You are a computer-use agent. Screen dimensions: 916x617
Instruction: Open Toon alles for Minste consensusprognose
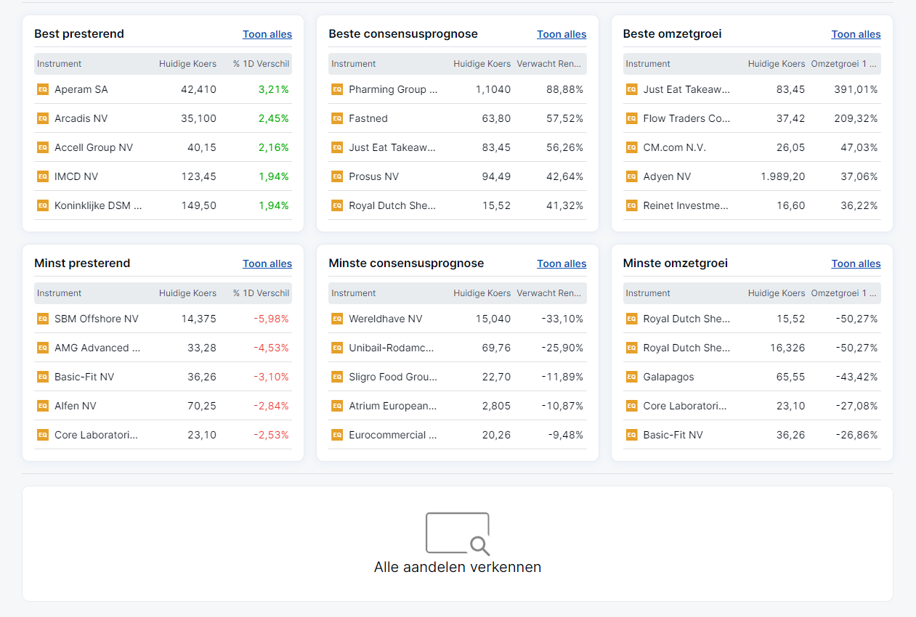coord(562,263)
